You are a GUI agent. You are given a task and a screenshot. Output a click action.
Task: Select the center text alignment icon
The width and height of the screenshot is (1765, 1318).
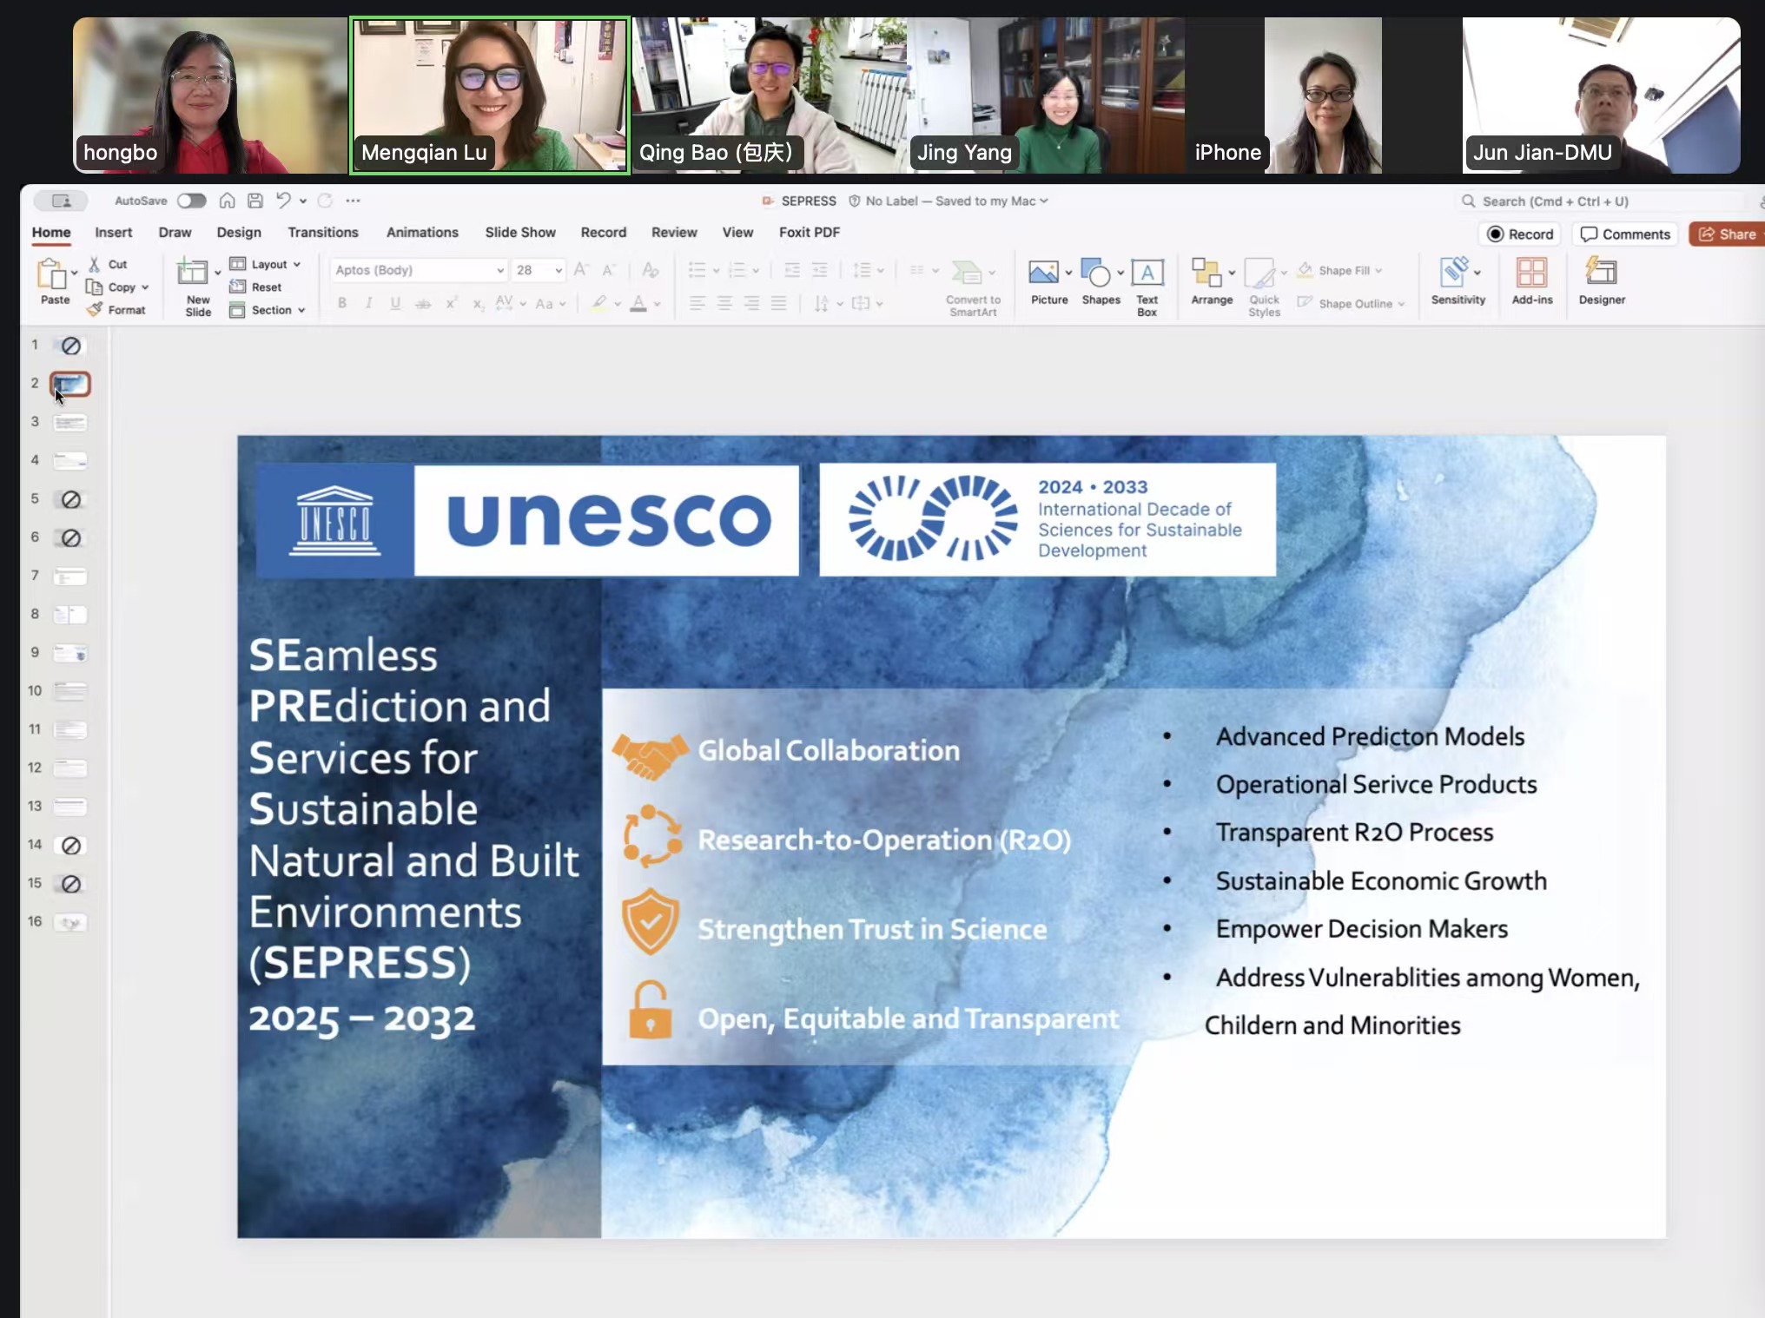pyautogui.click(x=724, y=303)
